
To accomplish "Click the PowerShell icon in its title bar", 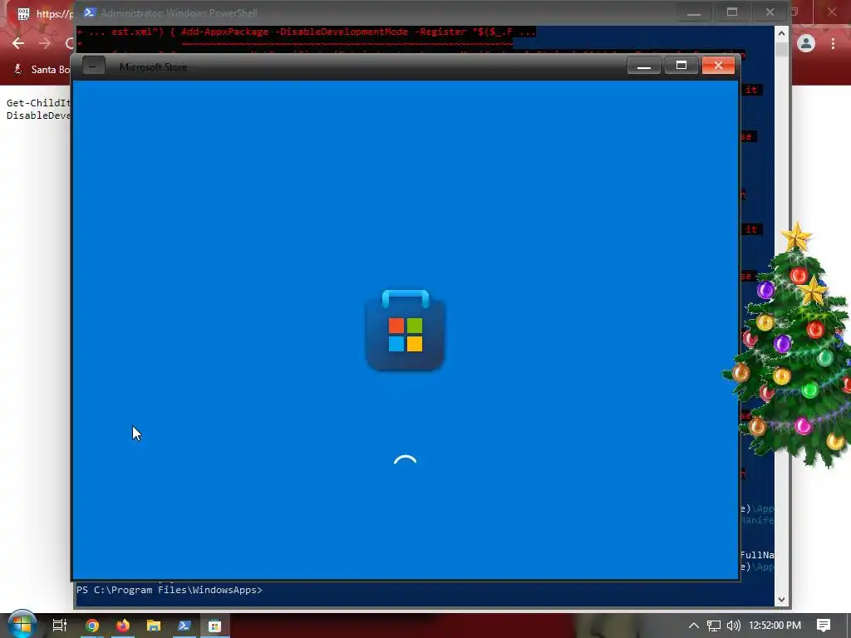I will click(90, 12).
